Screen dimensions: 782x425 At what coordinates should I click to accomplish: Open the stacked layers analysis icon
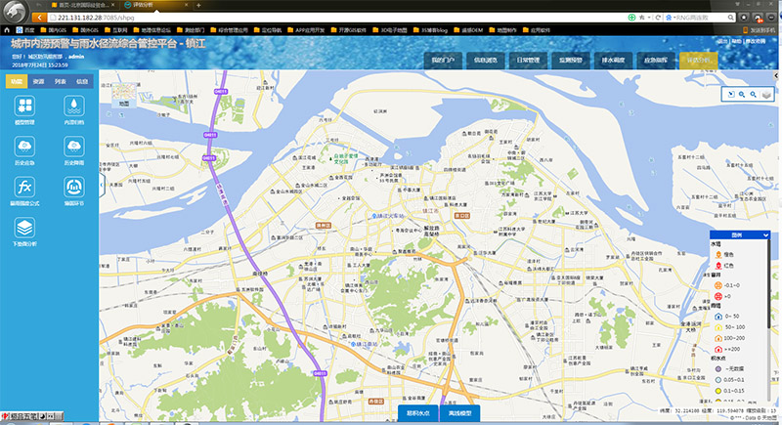coord(23,228)
